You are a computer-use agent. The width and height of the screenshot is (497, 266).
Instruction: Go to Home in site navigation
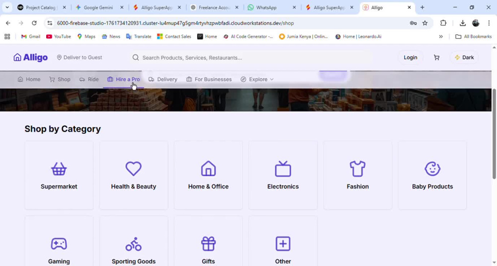pos(29,79)
